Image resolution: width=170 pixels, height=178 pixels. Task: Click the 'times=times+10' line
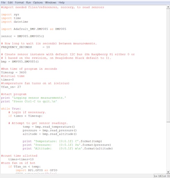click(21, 159)
